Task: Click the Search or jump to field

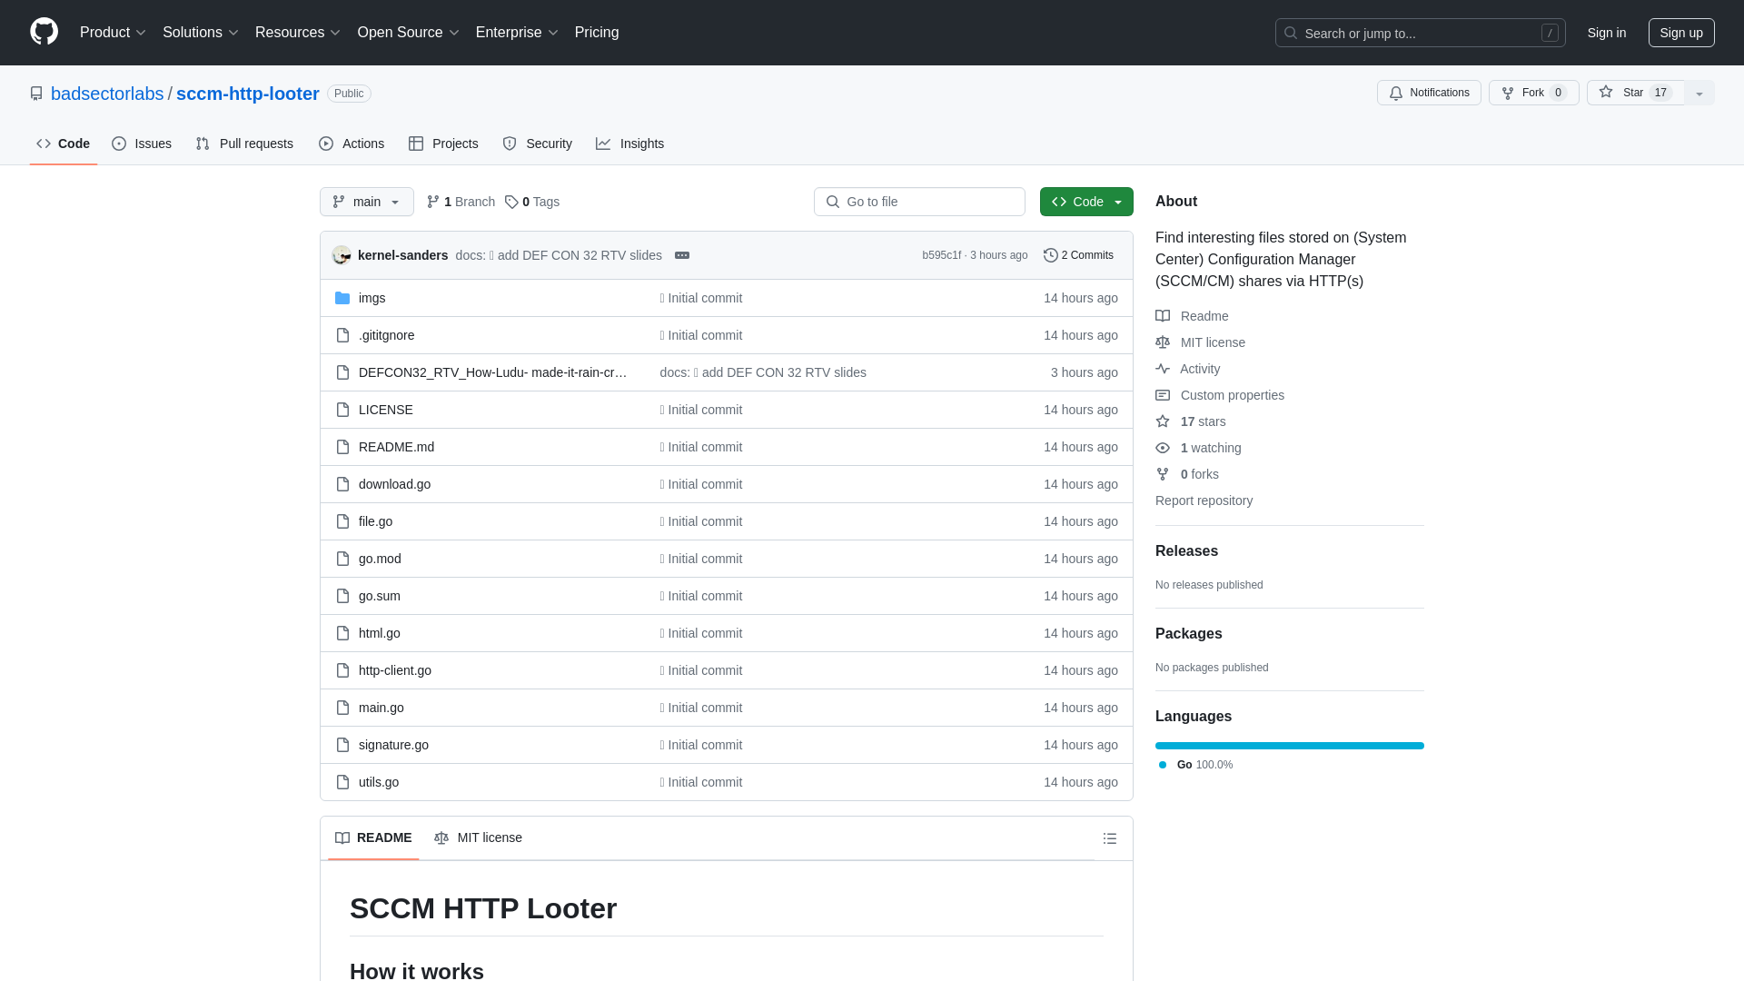Action: [x=1420, y=33]
